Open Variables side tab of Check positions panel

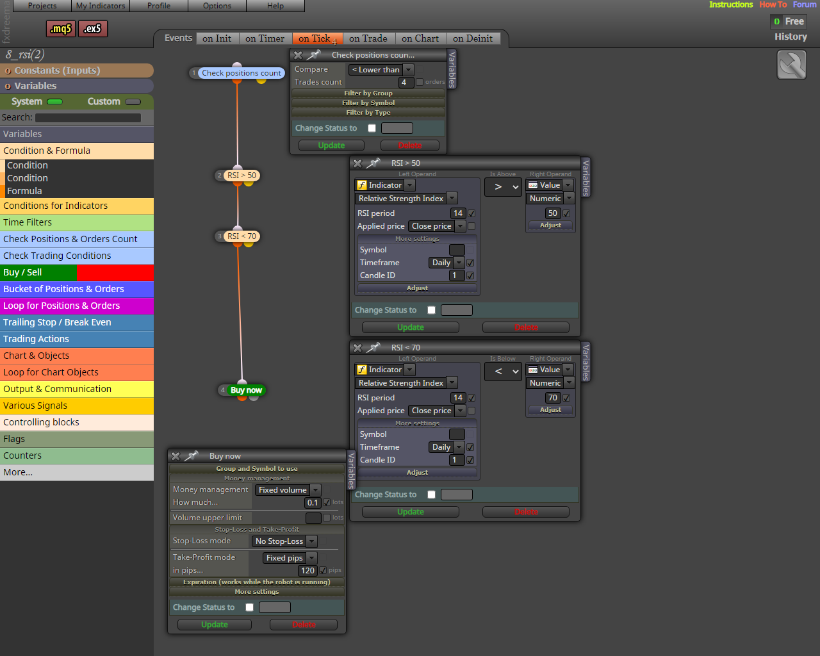pos(452,69)
